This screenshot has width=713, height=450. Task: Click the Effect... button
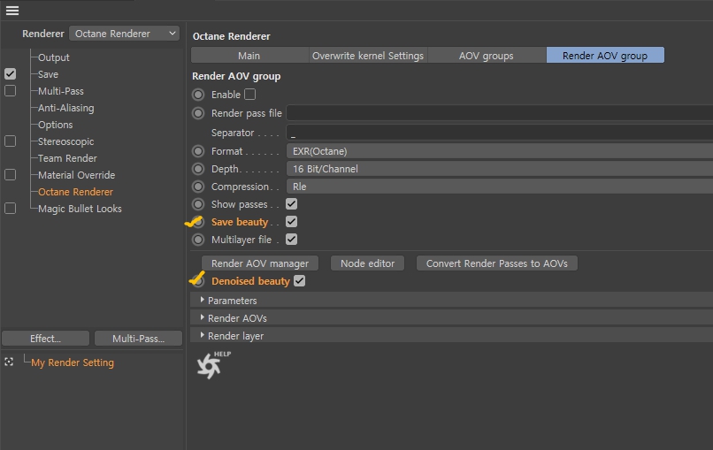(45, 339)
